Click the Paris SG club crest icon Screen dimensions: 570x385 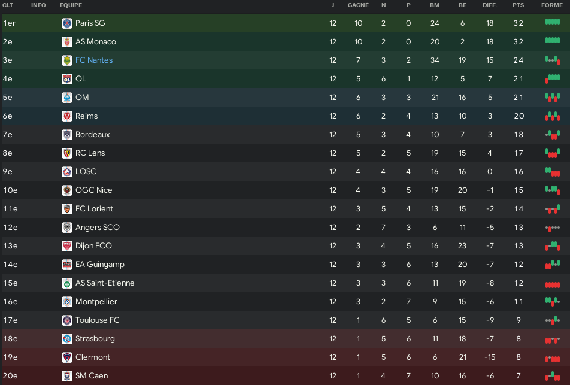(67, 23)
